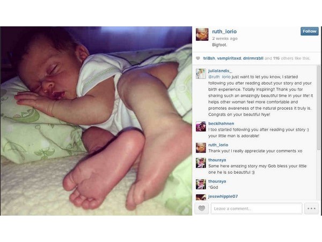Click the beckihahnen username link
Viewport: 322px width, 242px height.
[x=221, y=124]
